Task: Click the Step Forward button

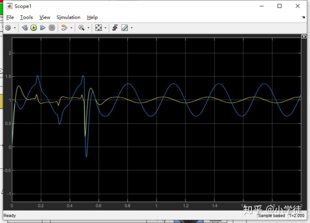Action: pyautogui.click(x=43, y=28)
